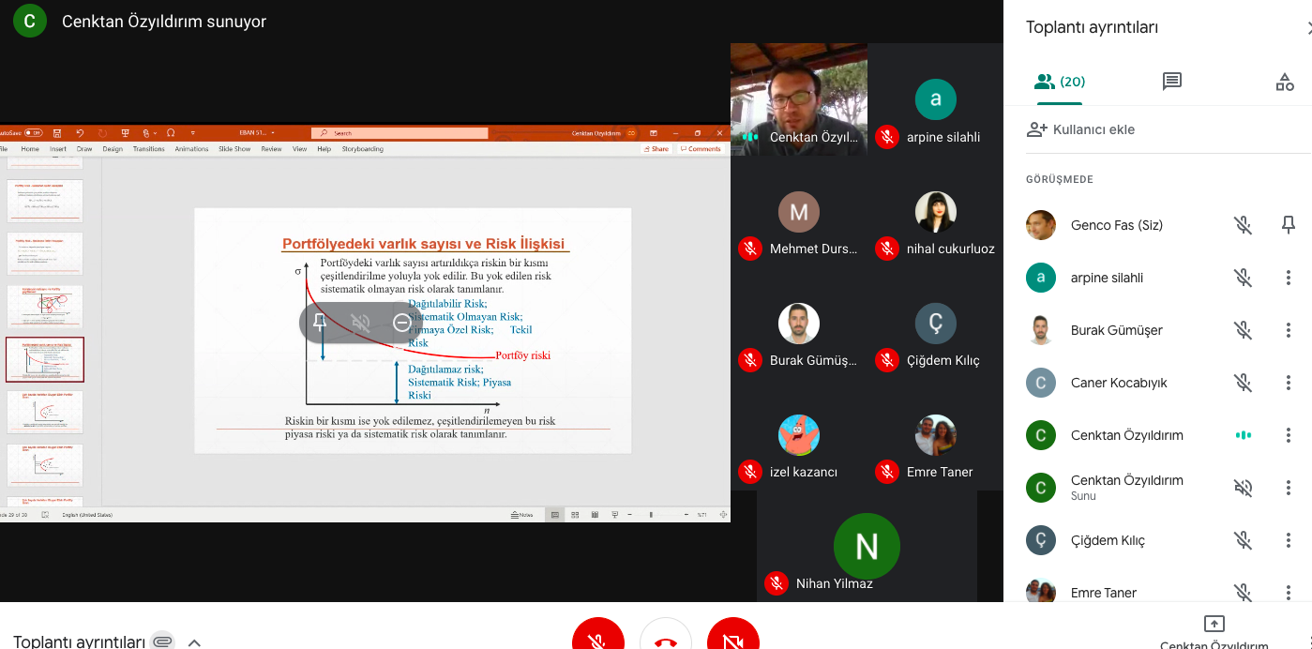
Task: Open options menu for Cenktan Özyıldırım Sunu
Action: (x=1288, y=488)
